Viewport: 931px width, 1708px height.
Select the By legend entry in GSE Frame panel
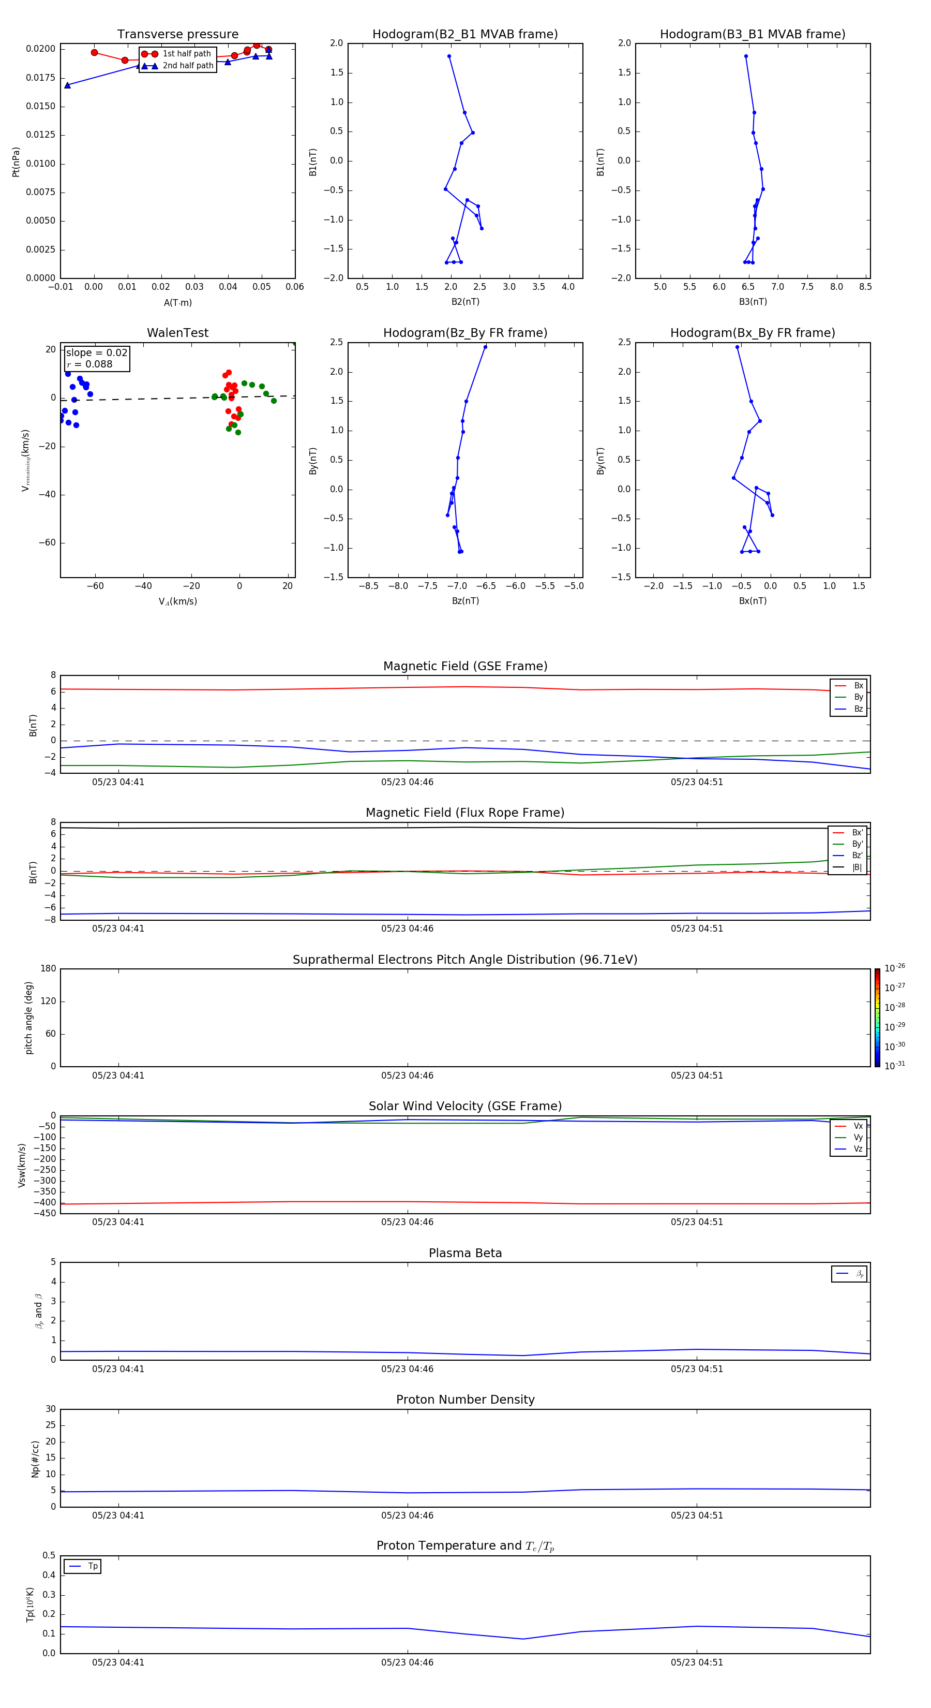849,697
